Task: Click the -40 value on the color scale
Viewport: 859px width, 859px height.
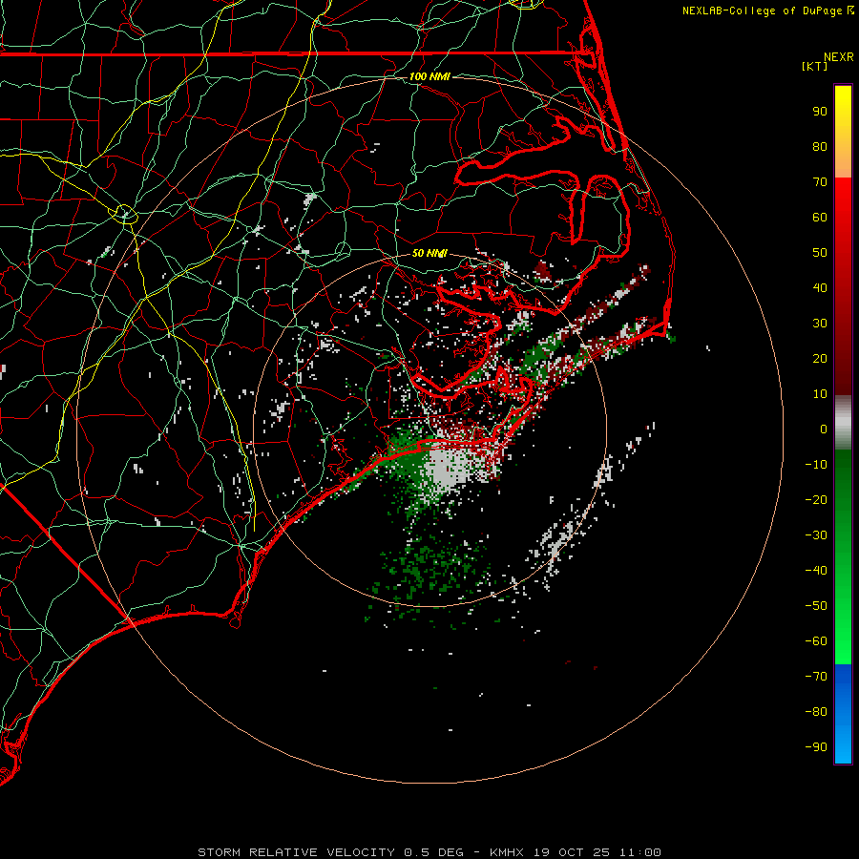Action: click(816, 571)
